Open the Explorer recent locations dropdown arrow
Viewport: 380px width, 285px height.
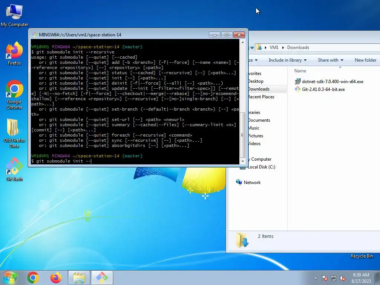pos(252,47)
